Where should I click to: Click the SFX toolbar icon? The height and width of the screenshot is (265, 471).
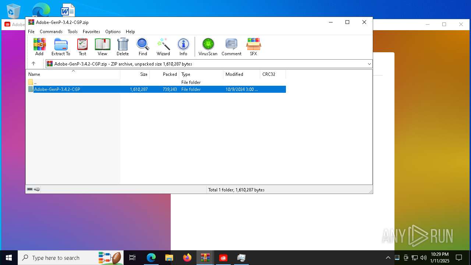(254, 47)
